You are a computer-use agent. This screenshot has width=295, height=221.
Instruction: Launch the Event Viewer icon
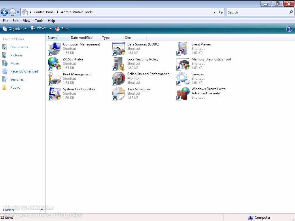tap(183, 49)
